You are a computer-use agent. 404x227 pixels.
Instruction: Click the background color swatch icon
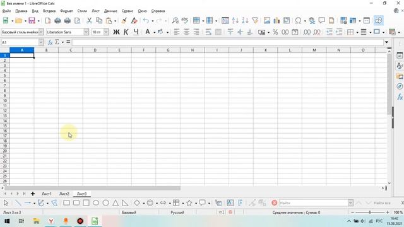160,32
